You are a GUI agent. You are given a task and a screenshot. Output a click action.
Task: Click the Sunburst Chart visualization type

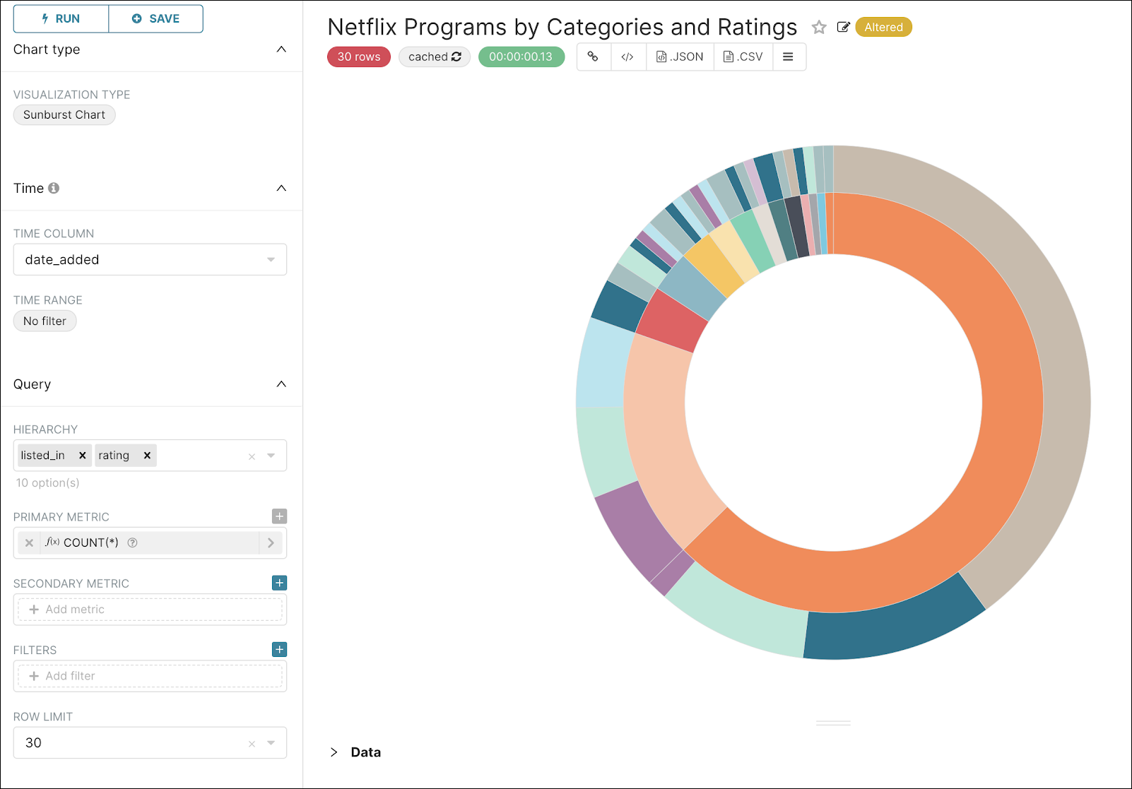[64, 115]
